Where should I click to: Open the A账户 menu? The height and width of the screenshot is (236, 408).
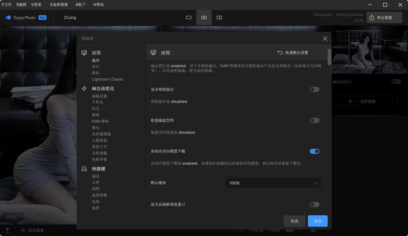[81, 4]
